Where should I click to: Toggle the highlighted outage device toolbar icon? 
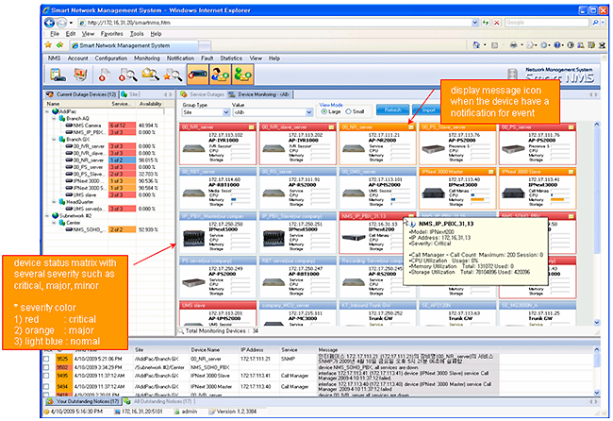197,75
